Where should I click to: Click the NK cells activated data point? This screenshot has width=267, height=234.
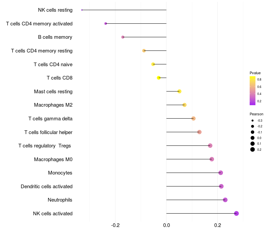(236, 213)
